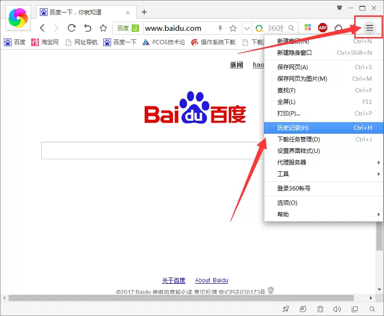Image resolution: width=384 pixels, height=316 pixels.
Task: Click the scroll left arrow
Action: tap(4, 298)
